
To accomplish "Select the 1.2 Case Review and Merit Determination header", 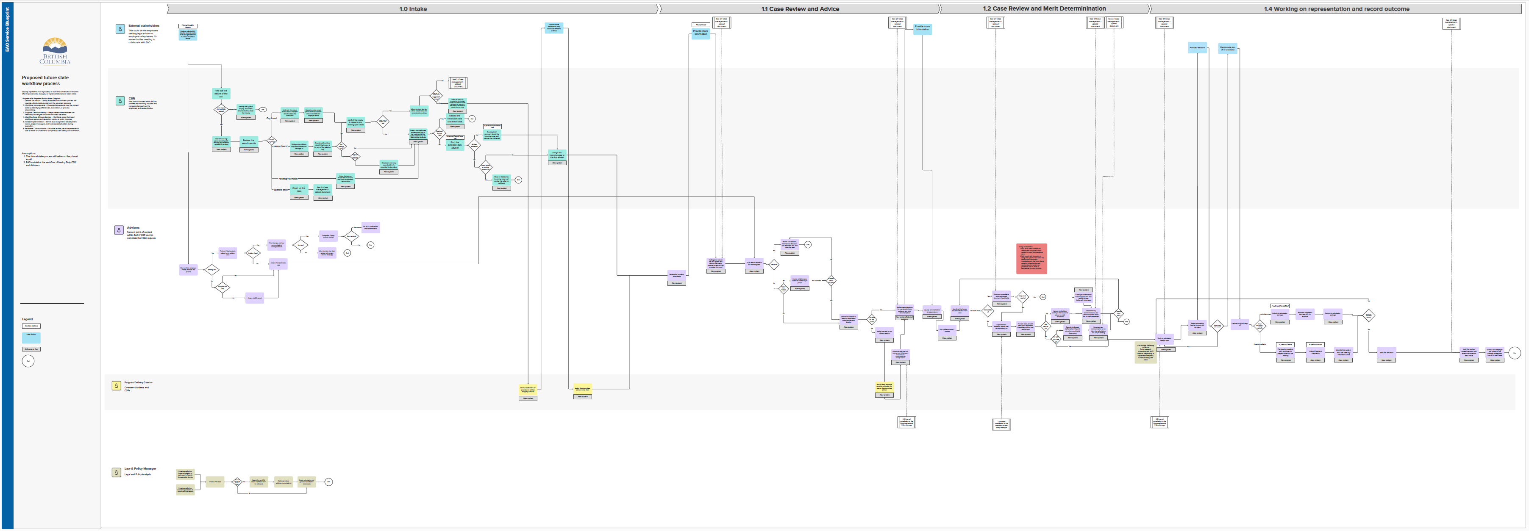I will point(1044,9).
